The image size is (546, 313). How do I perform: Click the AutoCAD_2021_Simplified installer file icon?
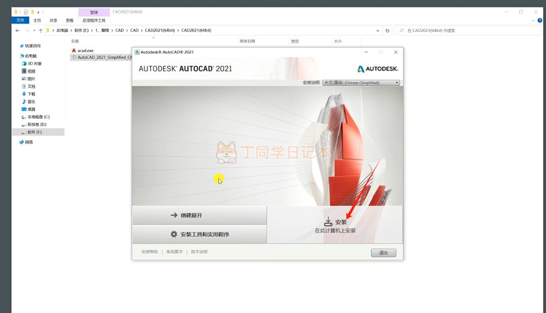coord(74,57)
